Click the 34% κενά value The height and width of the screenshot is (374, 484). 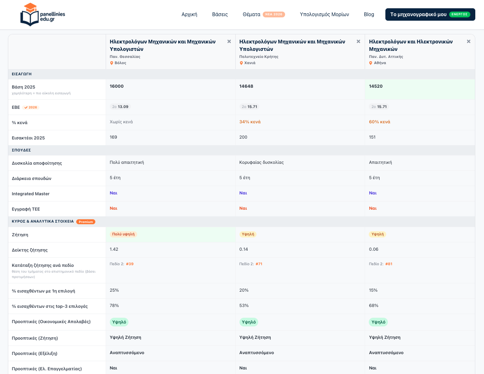[x=250, y=122]
